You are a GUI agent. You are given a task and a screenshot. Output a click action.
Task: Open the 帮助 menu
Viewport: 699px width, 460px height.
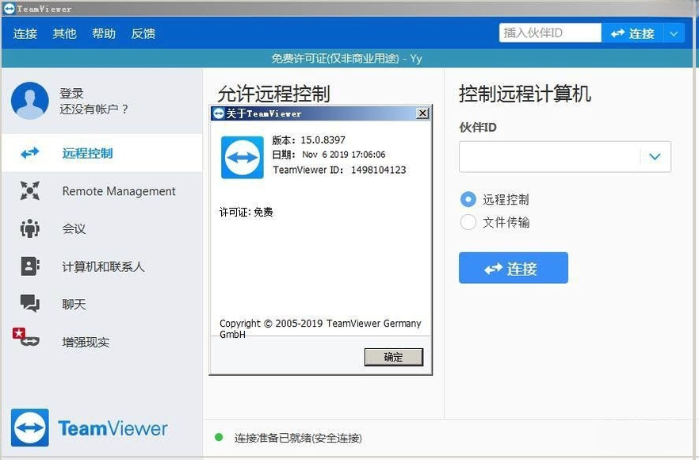[104, 33]
